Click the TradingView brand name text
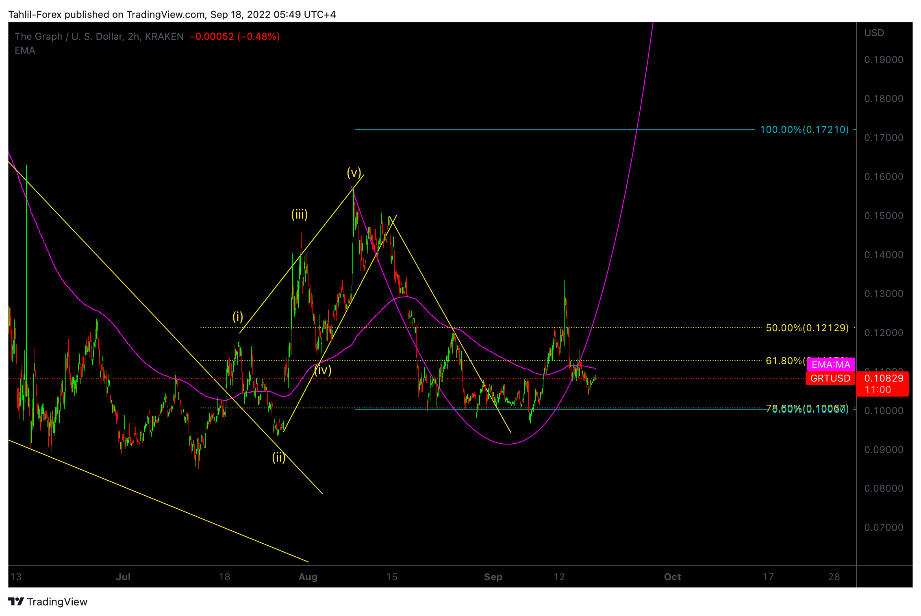921x616 pixels. tap(57, 602)
